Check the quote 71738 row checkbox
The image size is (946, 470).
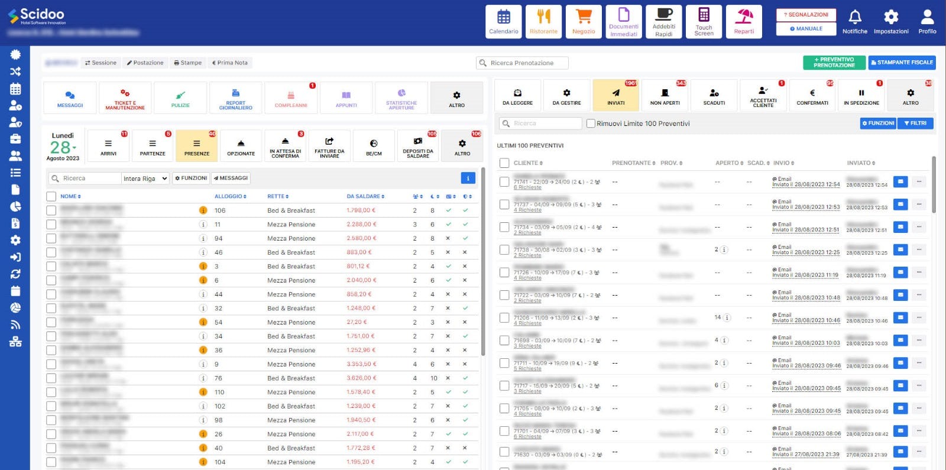coord(504,250)
